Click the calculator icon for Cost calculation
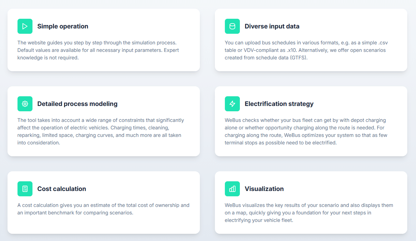This screenshot has height=241, width=416. [25, 189]
